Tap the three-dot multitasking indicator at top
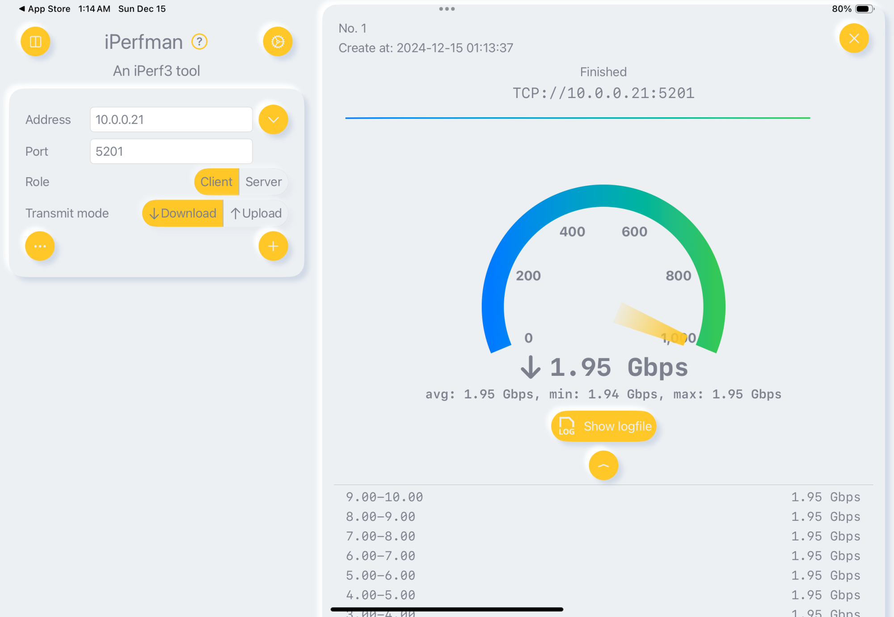Image resolution: width=894 pixels, height=617 pixels. (x=447, y=9)
